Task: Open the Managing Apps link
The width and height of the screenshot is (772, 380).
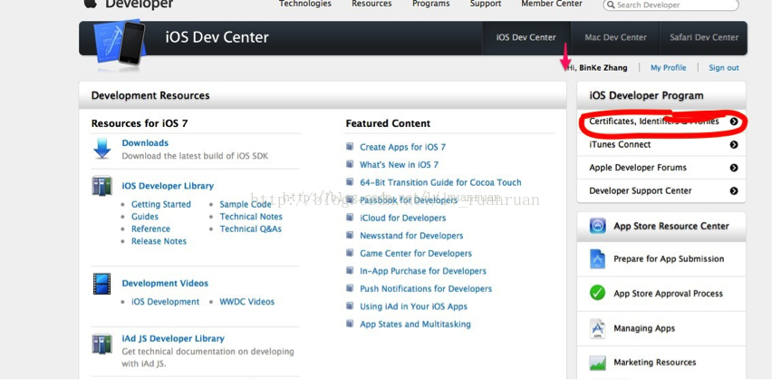Action: point(644,328)
